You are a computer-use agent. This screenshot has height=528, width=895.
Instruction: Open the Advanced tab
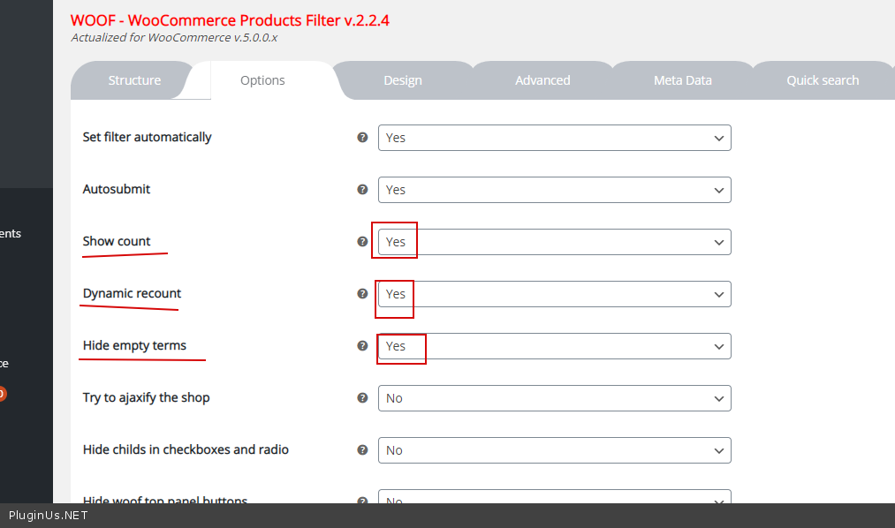click(542, 80)
